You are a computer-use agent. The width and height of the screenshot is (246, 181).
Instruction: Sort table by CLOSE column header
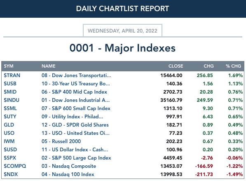click(176, 66)
